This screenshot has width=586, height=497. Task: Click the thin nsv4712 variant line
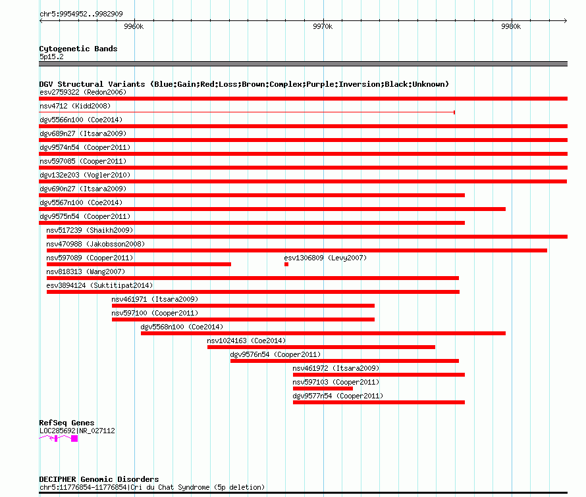click(247, 112)
